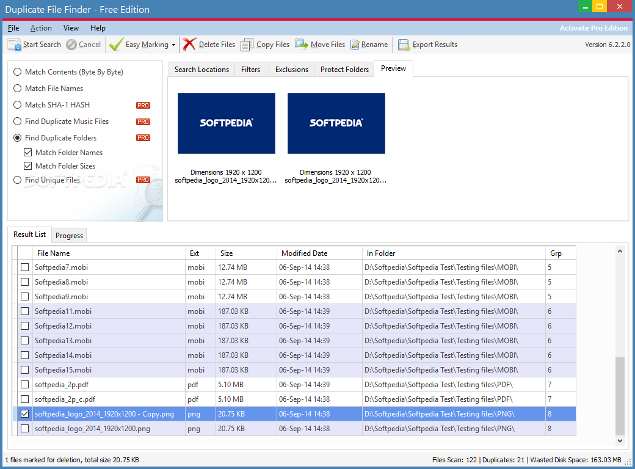Click the PRO badge next to Match SHA-1 HASH
Screen dimensions: 635x469
[143, 105]
